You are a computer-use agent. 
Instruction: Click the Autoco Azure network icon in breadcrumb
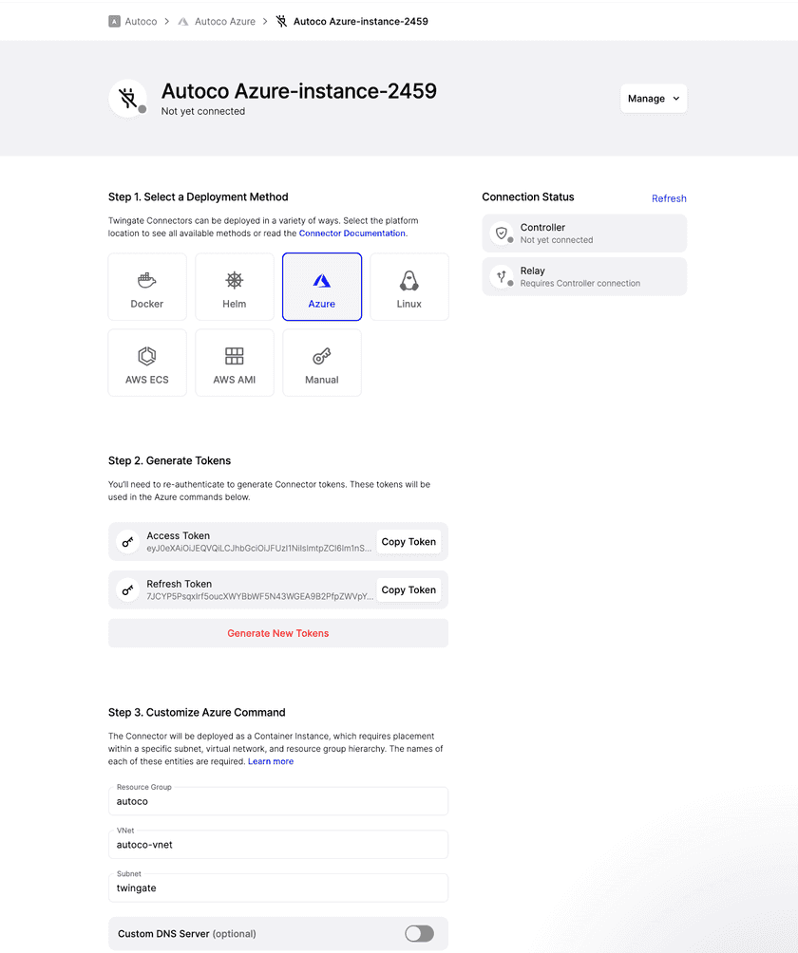tap(183, 21)
